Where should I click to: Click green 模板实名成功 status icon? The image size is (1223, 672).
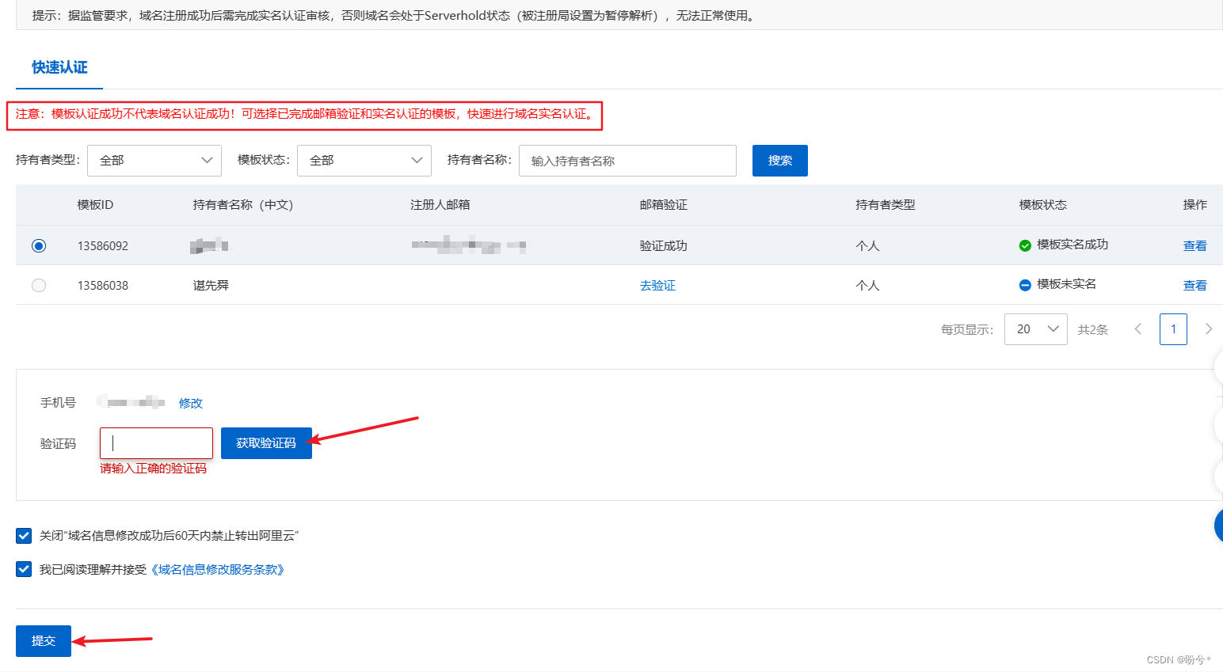[1025, 245]
